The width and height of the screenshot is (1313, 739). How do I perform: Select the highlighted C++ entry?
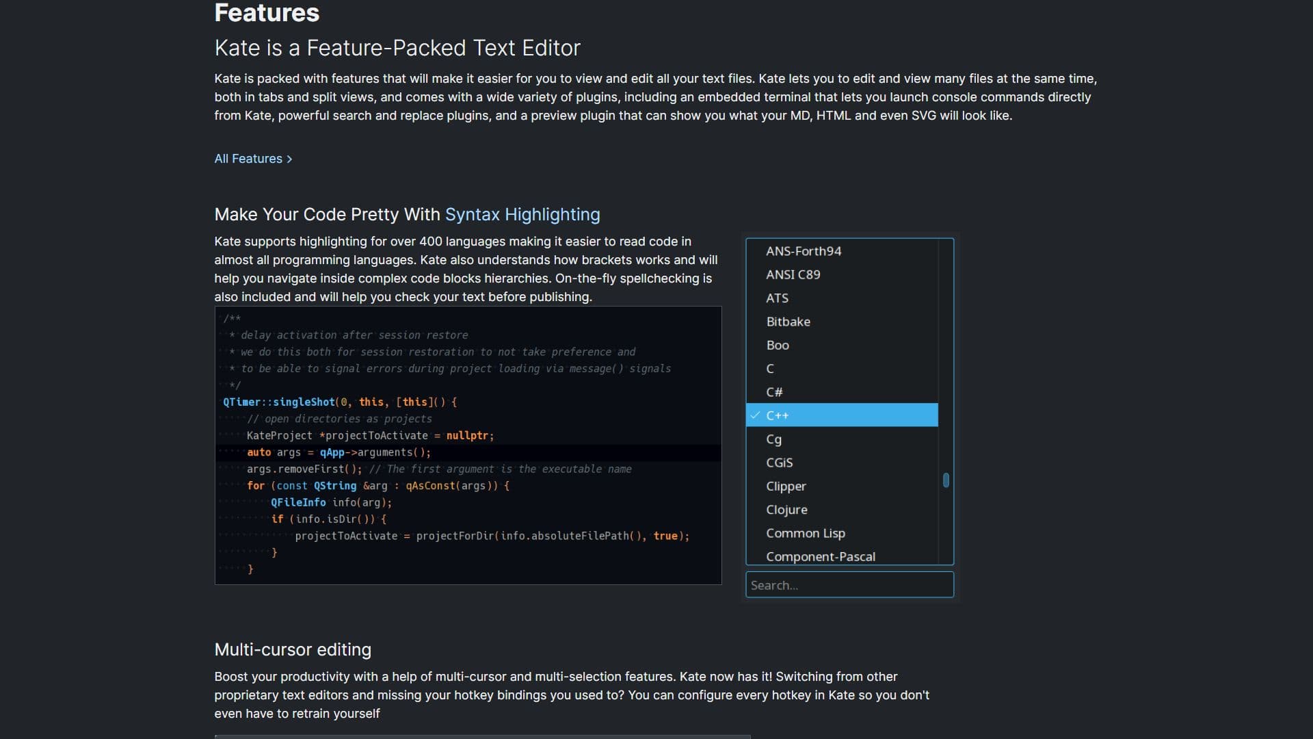tap(842, 415)
